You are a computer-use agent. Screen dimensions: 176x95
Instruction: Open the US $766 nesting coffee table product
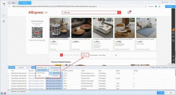coord(125,34)
